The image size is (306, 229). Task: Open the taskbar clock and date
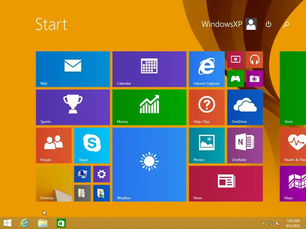tap(293, 223)
